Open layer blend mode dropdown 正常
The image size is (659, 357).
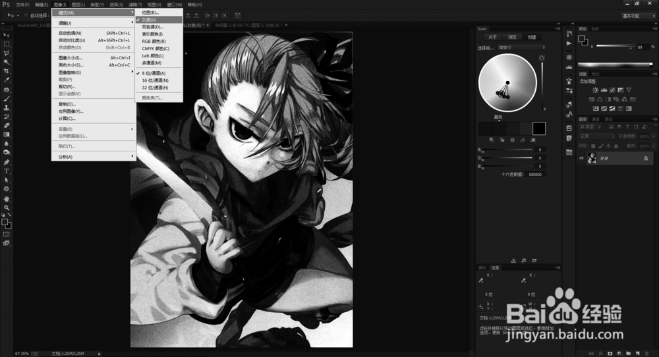(x=597, y=136)
